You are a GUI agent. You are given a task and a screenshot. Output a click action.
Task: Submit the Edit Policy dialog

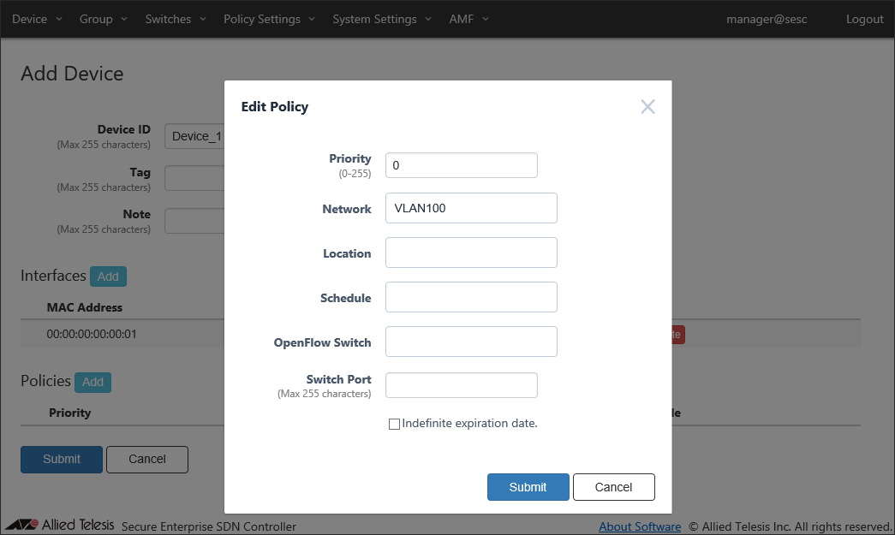tap(528, 487)
